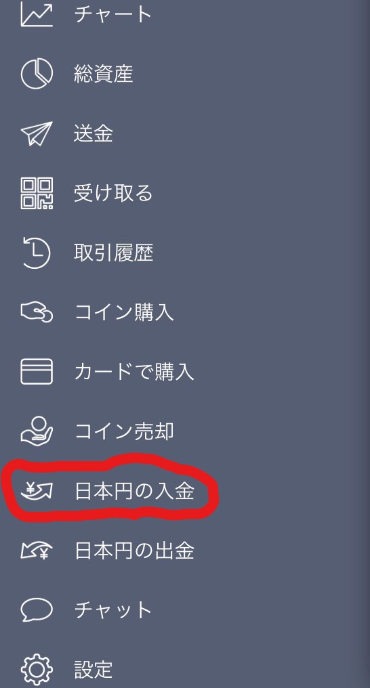
Task: Open カードで購入 menu entry
Action: (x=134, y=372)
